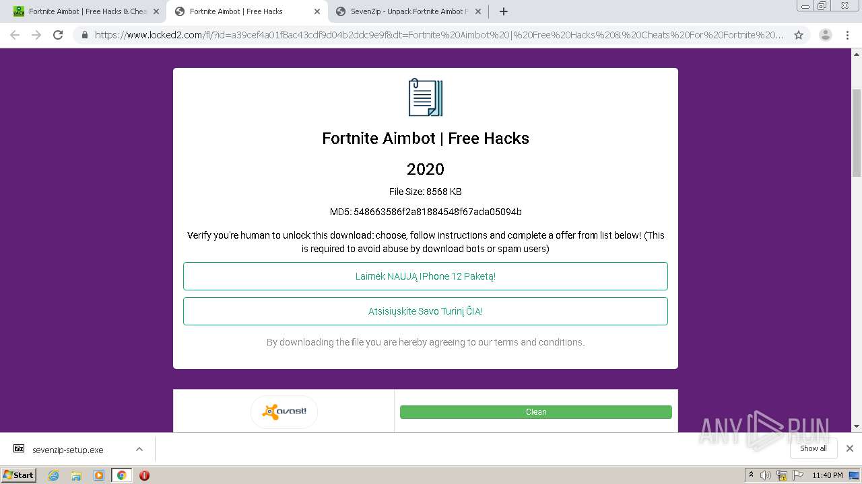Screen dimensions: 862x484
Task: Click the sevenzip file icon in downloads bar
Action: (x=19, y=449)
